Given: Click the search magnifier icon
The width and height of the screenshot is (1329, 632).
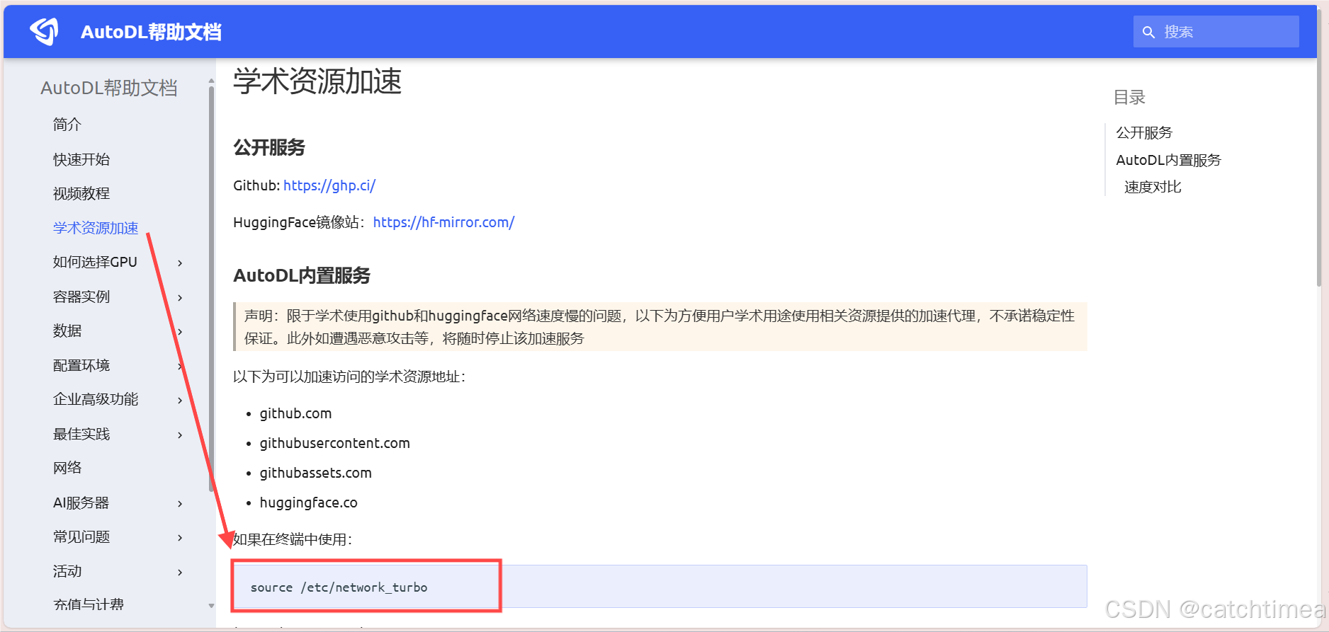Looking at the screenshot, I should pos(1149,32).
